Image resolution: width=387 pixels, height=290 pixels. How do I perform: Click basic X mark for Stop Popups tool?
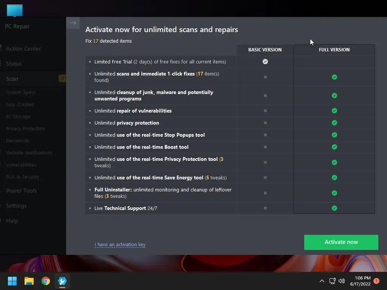point(265,135)
